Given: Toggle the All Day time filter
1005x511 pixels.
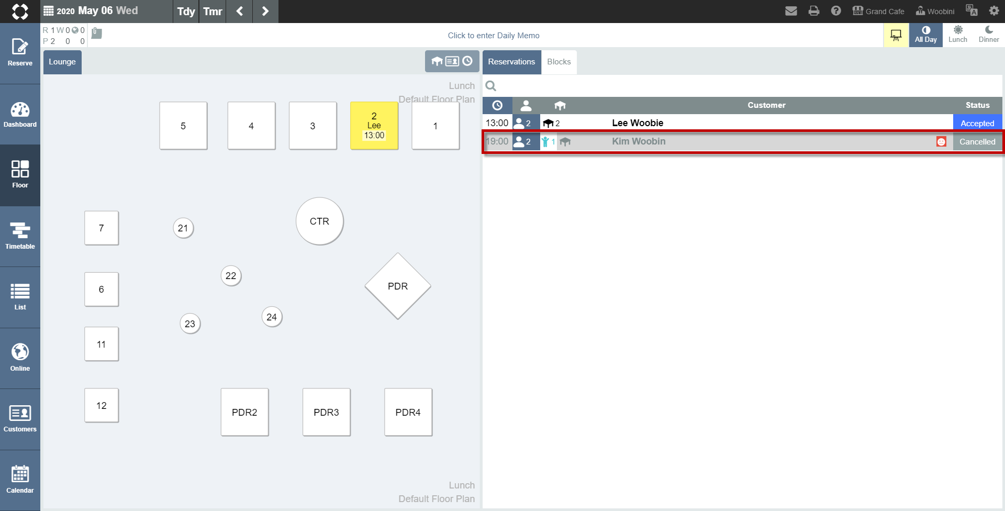Looking at the screenshot, I should coord(925,35).
